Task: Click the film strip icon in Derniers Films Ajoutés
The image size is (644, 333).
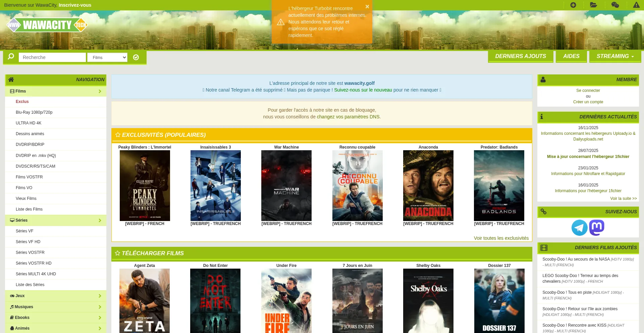Action: coord(544,248)
